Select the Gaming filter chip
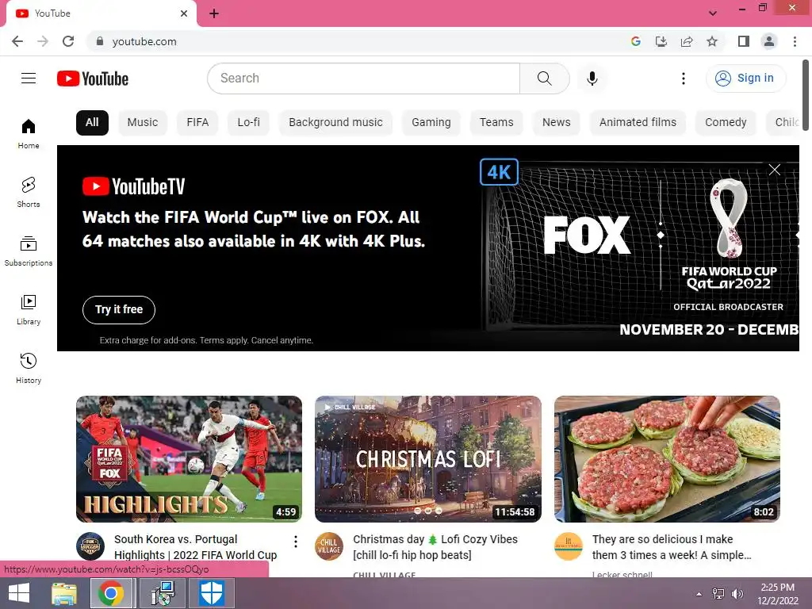 pyautogui.click(x=431, y=123)
